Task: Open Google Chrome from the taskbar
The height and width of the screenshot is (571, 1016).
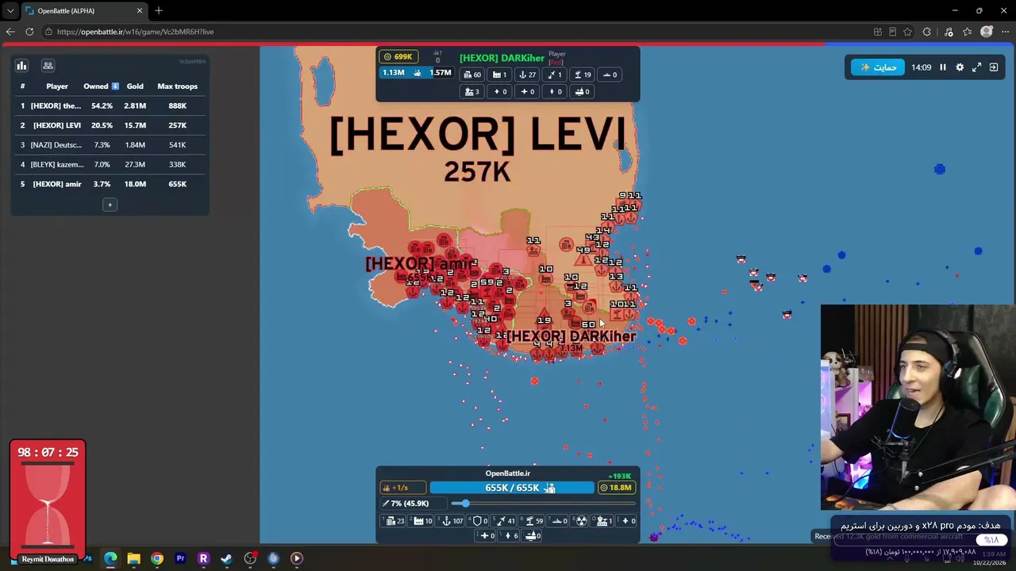Action: coord(157,558)
